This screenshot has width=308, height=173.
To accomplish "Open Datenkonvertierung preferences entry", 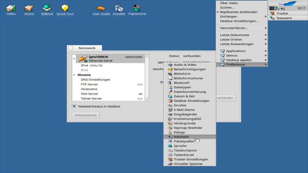I will click(190, 92).
